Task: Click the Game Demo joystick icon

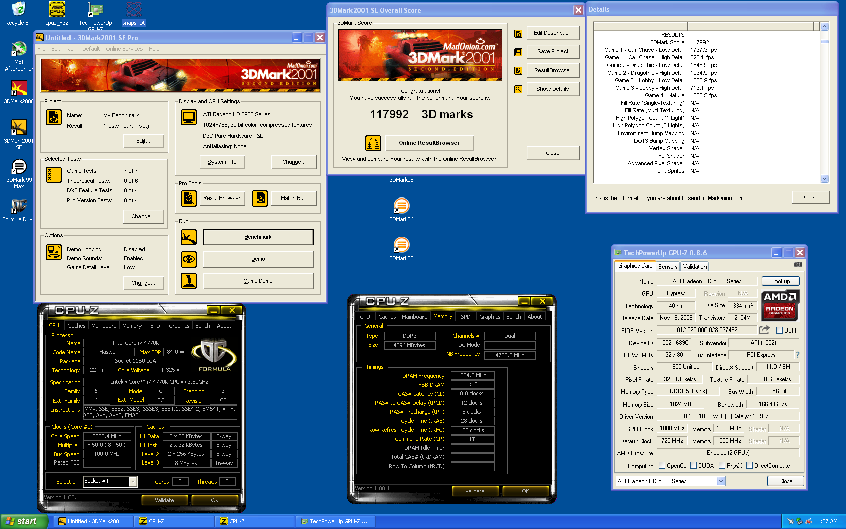Action: click(189, 281)
